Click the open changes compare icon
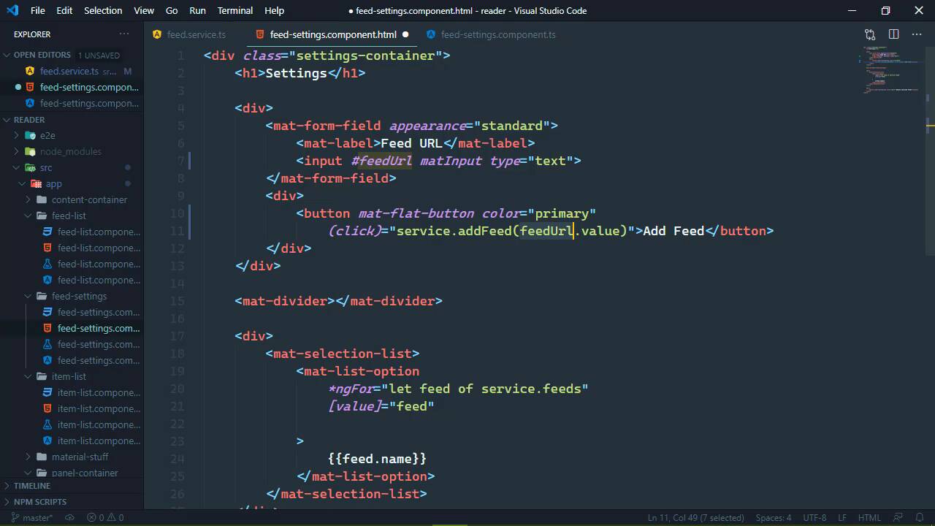The image size is (935, 526). [870, 34]
